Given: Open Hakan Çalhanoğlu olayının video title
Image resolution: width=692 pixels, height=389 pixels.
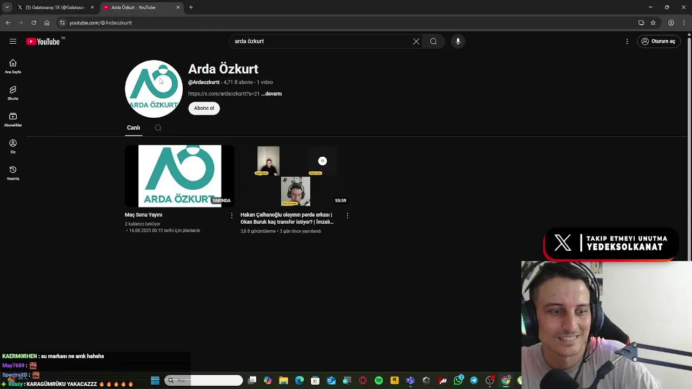Looking at the screenshot, I should coord(287,218).
